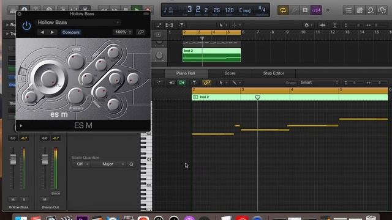This screenshot has height=220, width=392.
Task: Solo the Hollow Bass channel strip
Action: tap(24, 199)
